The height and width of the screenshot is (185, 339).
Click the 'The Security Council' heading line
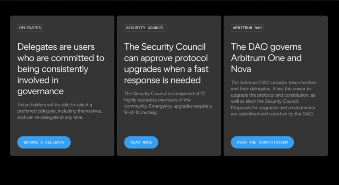pos(165,47)
